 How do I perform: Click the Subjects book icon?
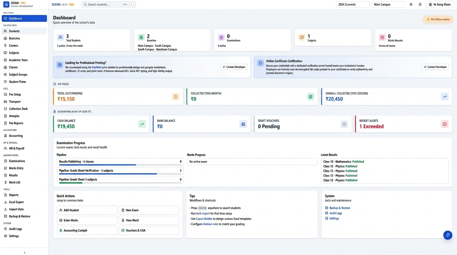pyautogui.click(x=302, y=38)
